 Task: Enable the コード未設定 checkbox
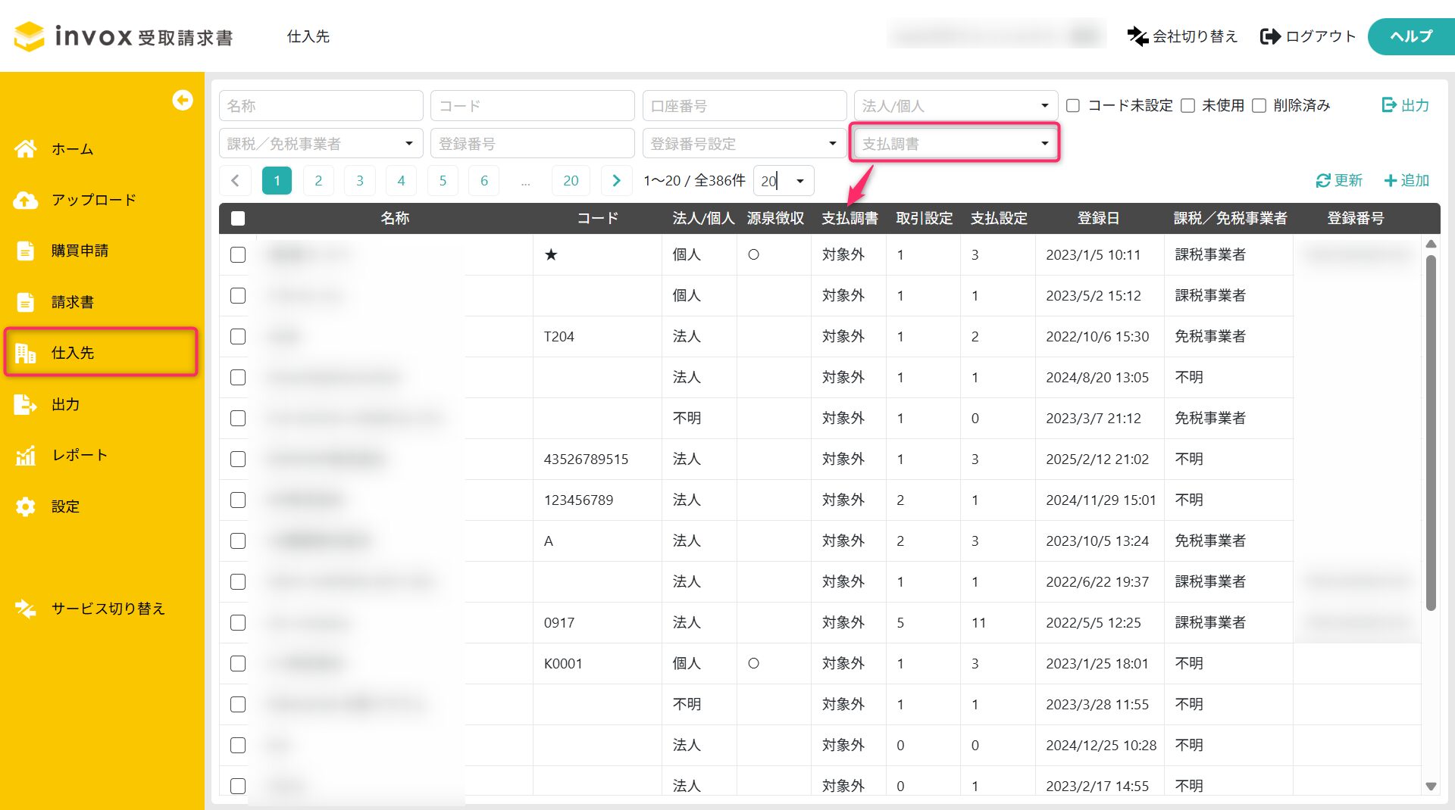tap(1073, 105)
